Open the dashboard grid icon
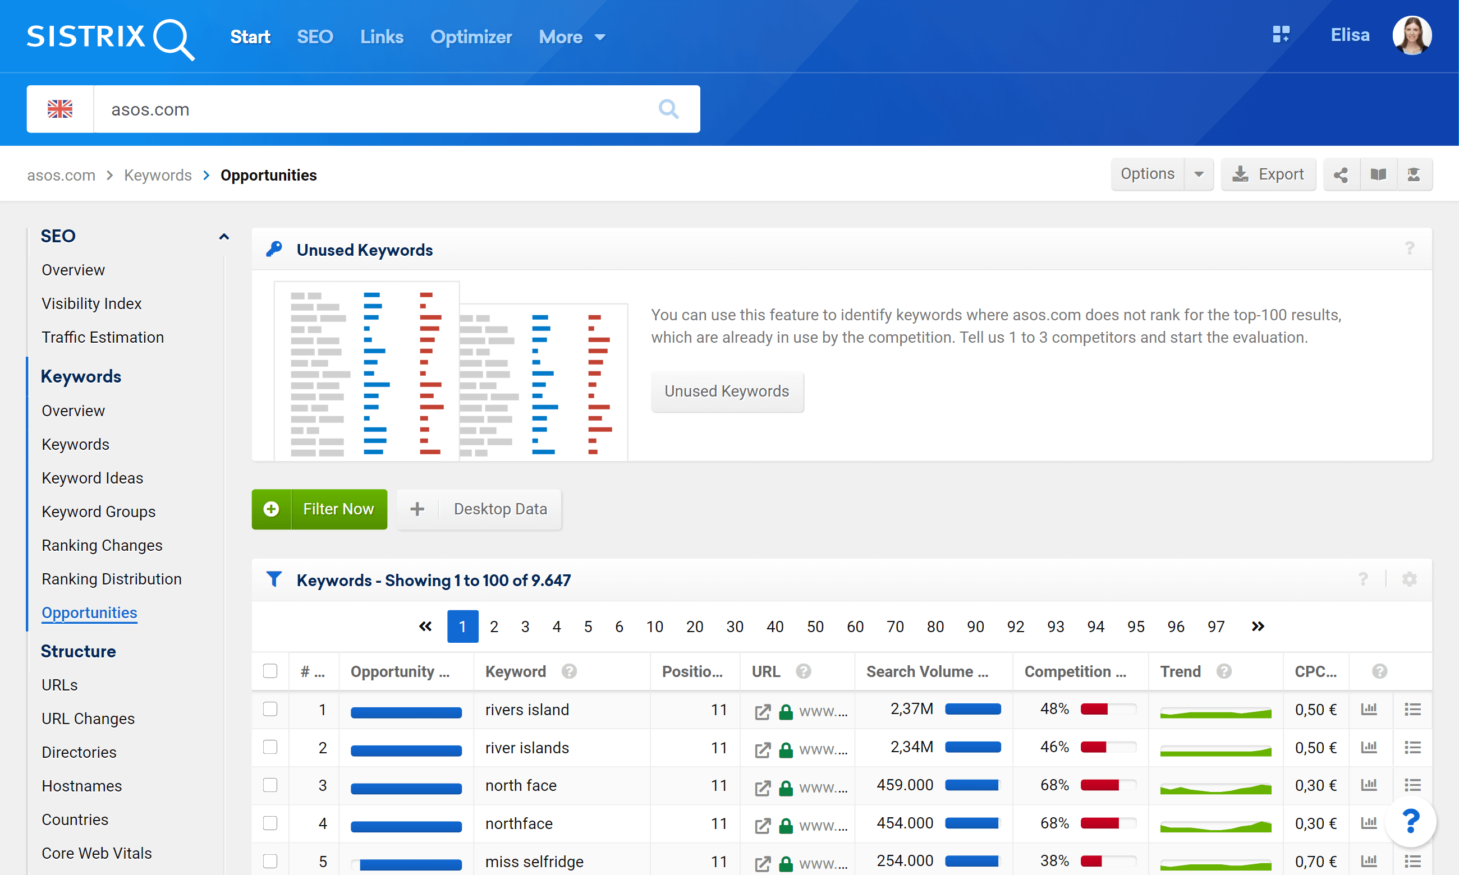Viewport: 1459px width, 875px height. [1281, 35]
